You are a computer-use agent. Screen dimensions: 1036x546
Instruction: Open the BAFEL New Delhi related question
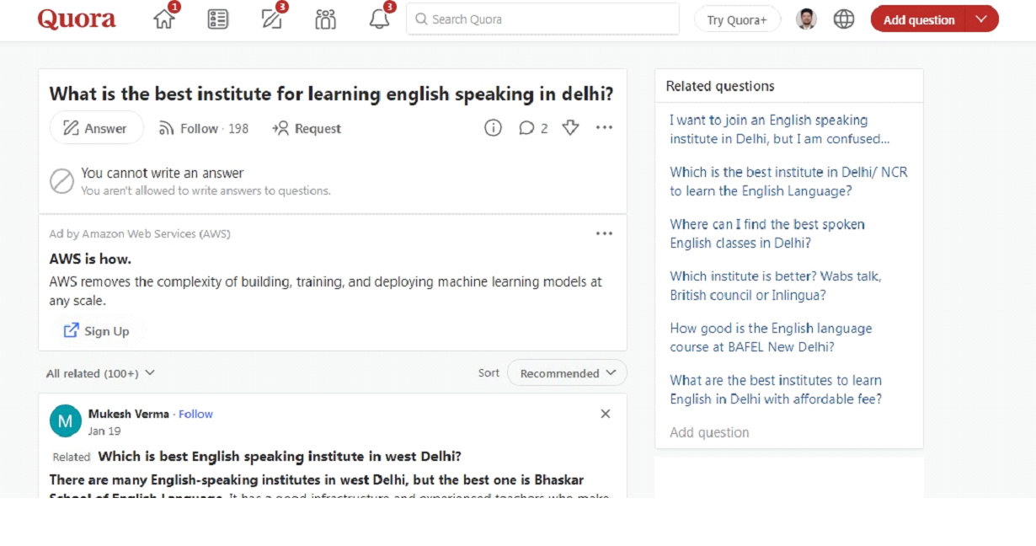[770, 338]
